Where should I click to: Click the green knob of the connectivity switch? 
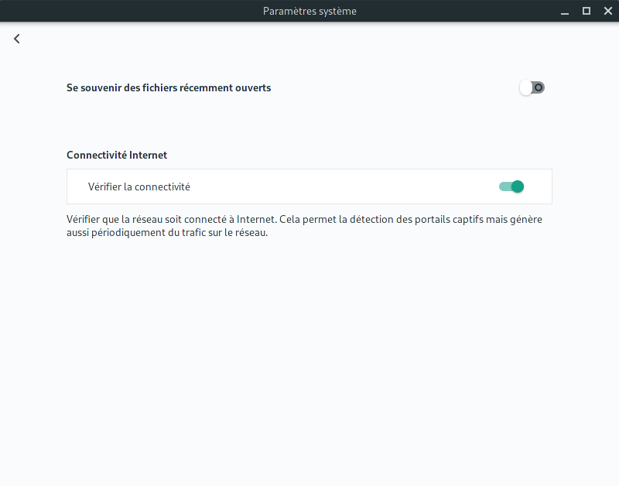pos(518,187)
